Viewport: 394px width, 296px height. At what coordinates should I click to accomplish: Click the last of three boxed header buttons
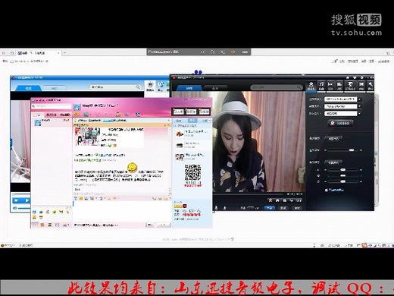[x=204, y=112]
